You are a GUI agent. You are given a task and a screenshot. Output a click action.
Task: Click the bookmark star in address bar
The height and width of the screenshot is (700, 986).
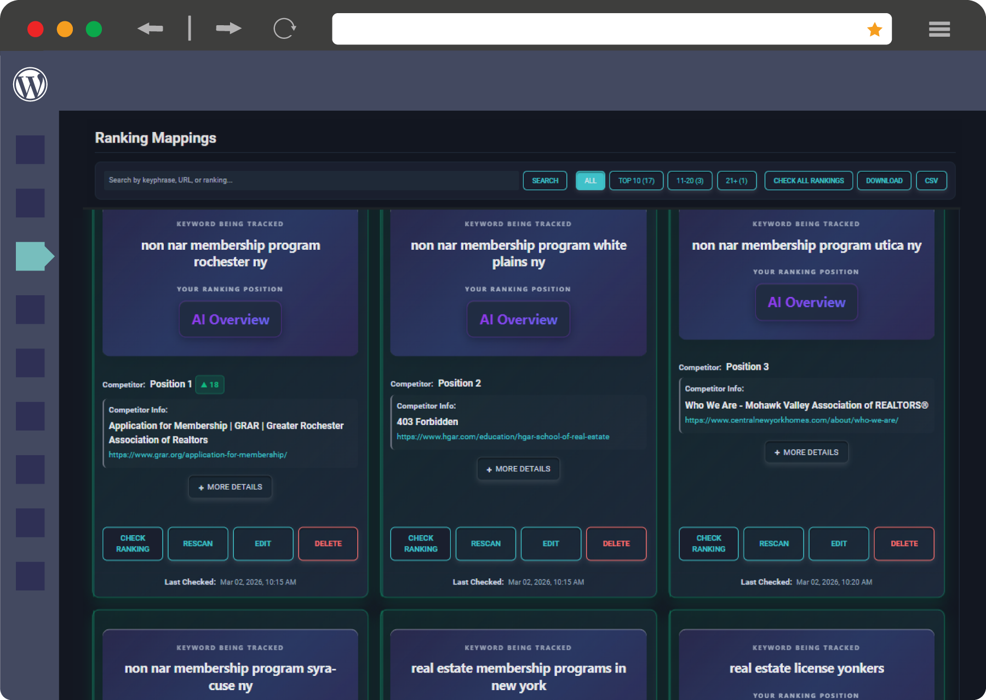click(874, 30)
